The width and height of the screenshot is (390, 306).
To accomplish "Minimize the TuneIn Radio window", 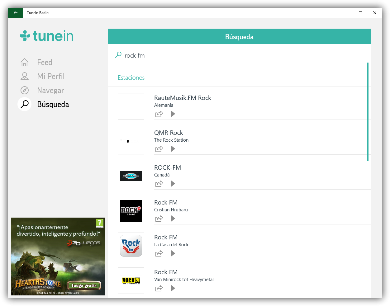I will click(x=346, y=13).
